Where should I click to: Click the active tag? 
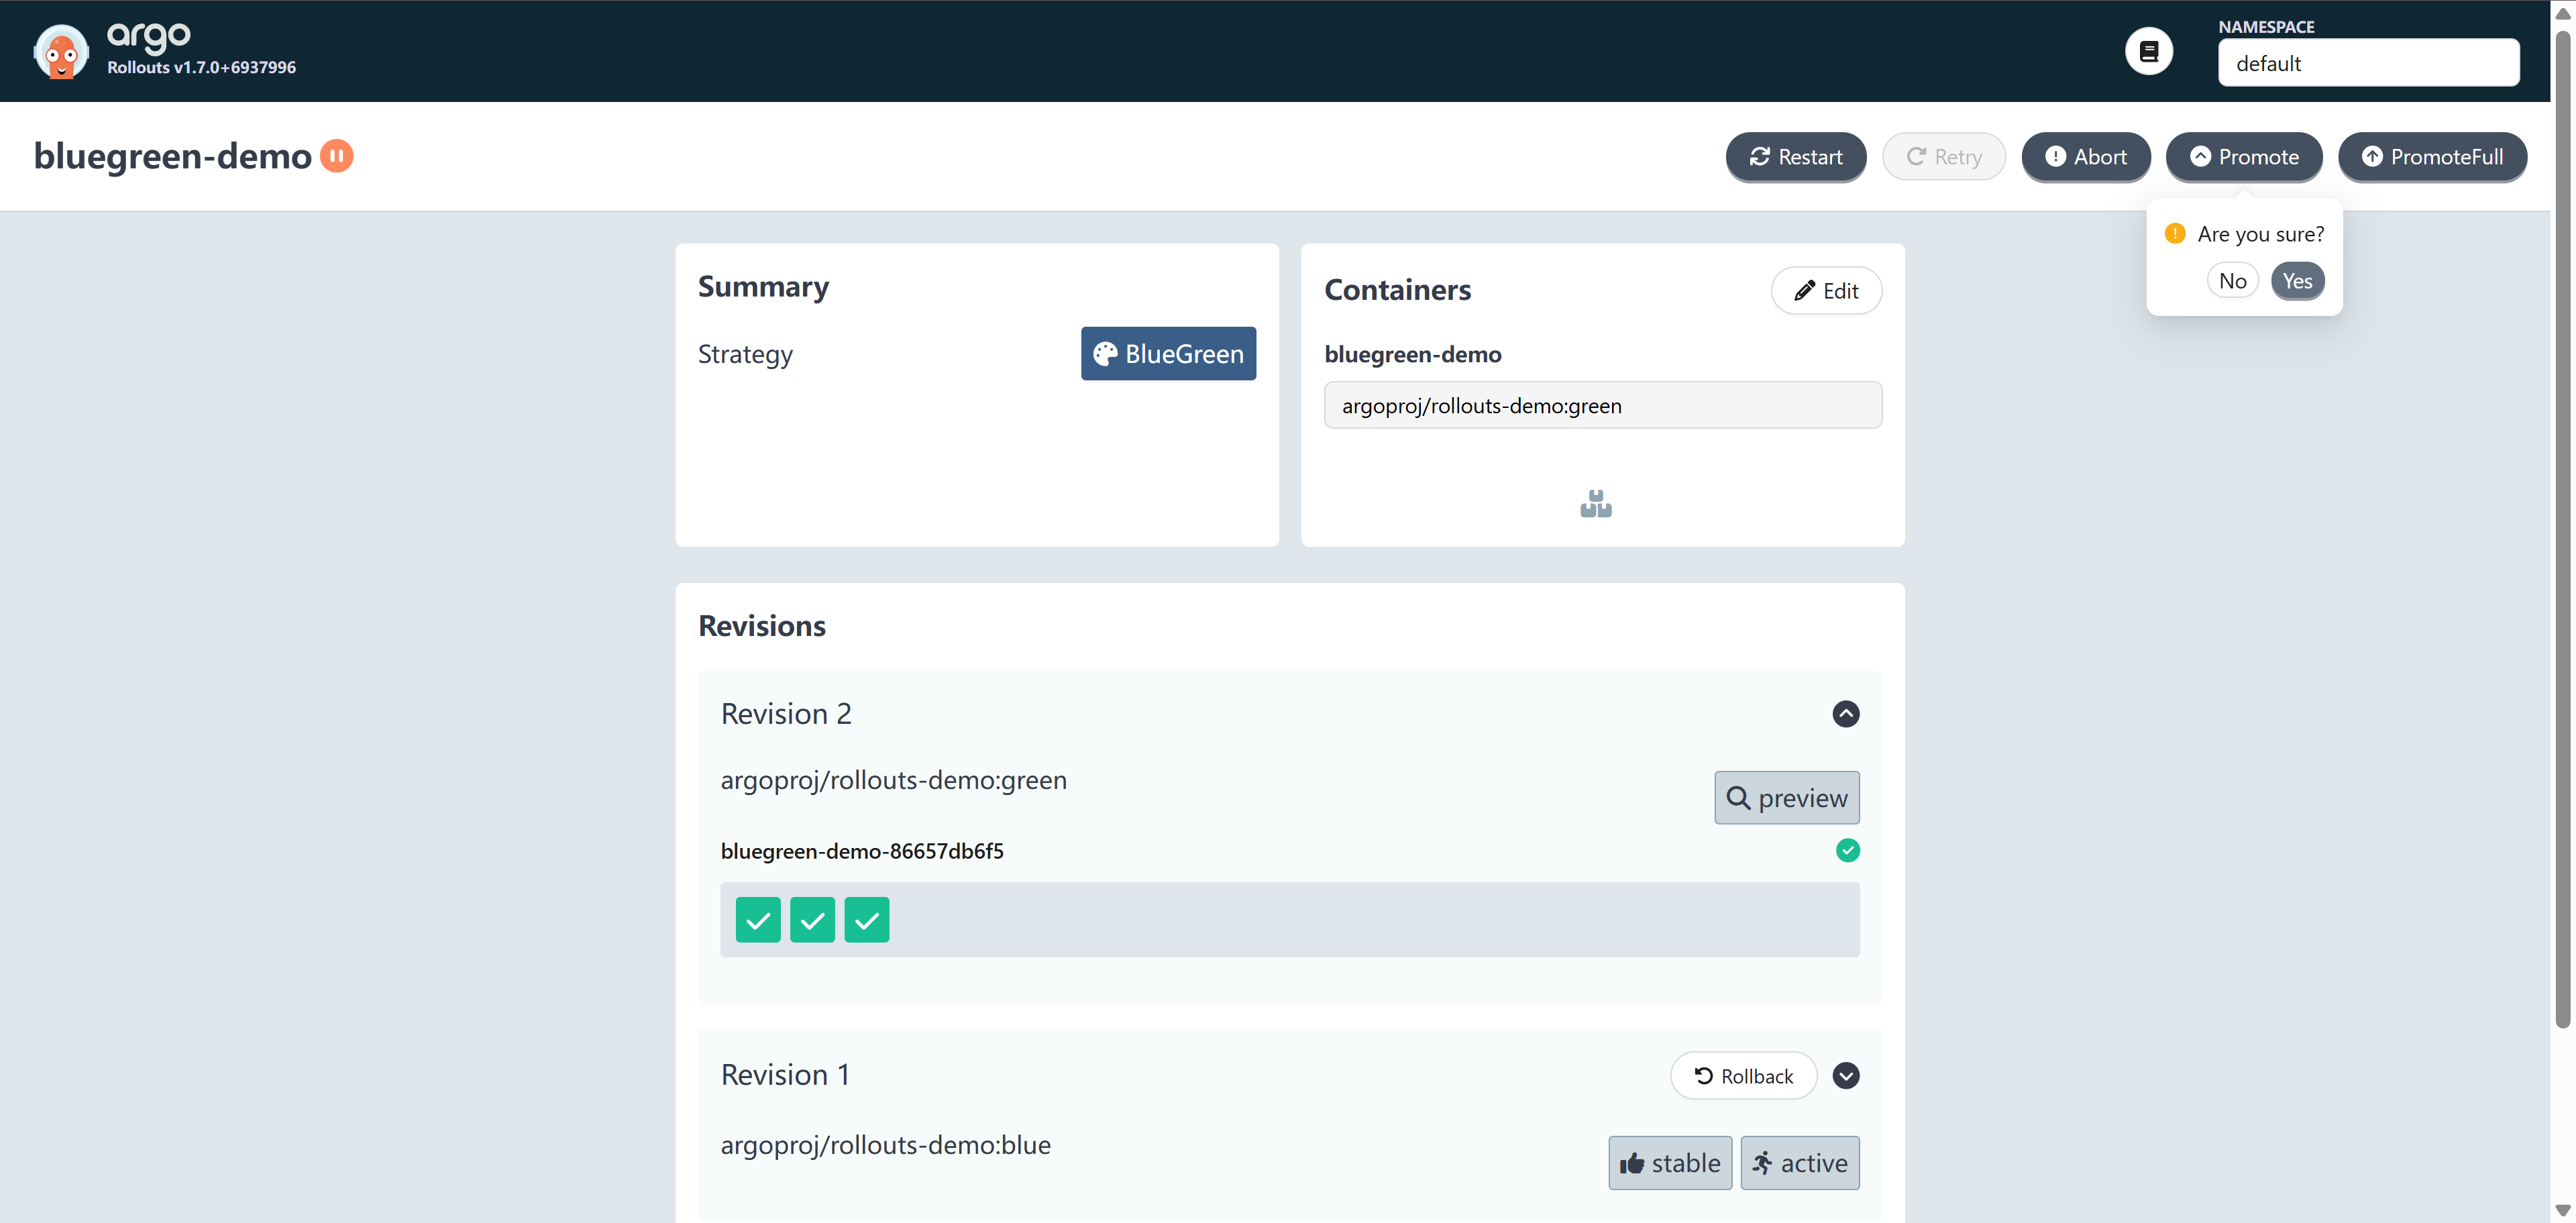[1800, 1163]
